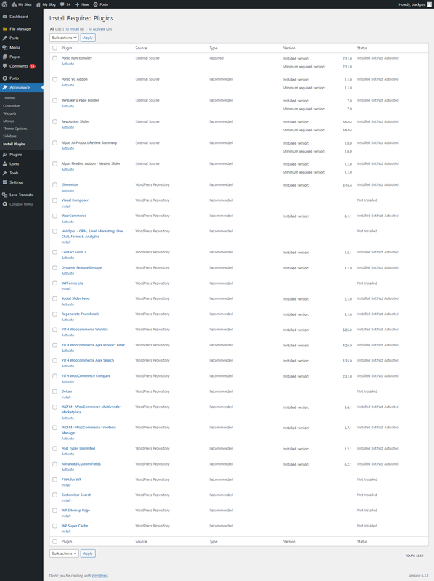Click the Status column header at top
The image size is (434, 581).
(x=362, y=48)
